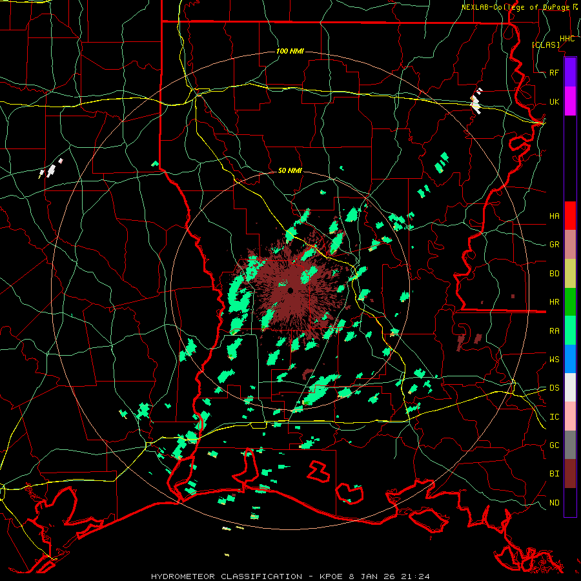The height and width of the screenshot is (581, 581).
Task: Click the WS legend label
Action: 555,359
